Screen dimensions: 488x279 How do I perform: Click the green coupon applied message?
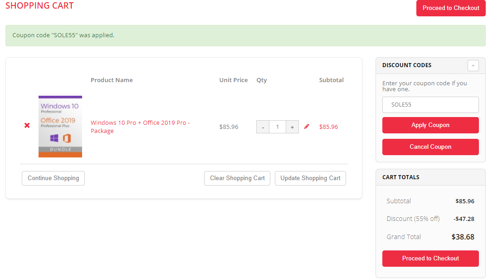coord(245,35)
